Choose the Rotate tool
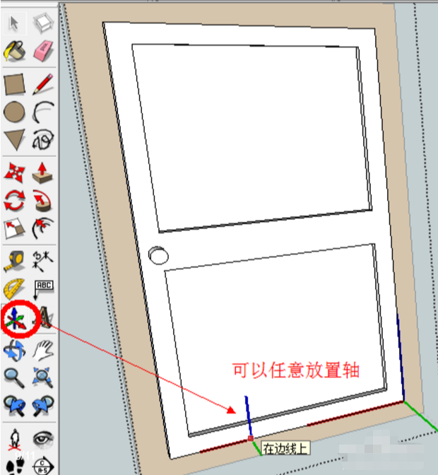 click(x=14, y=201)
